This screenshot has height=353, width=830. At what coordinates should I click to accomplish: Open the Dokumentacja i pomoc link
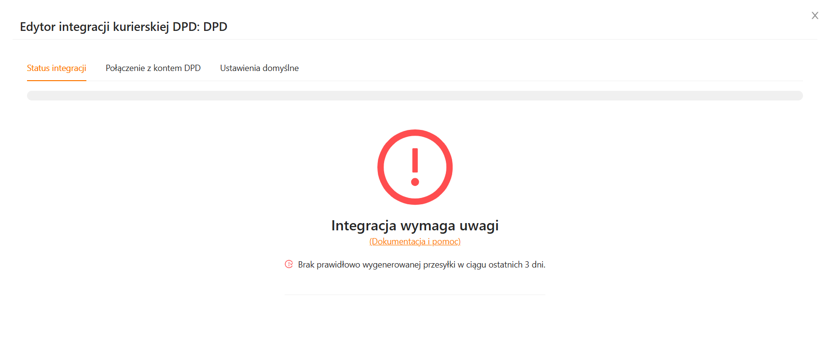(x=415, y=241)
